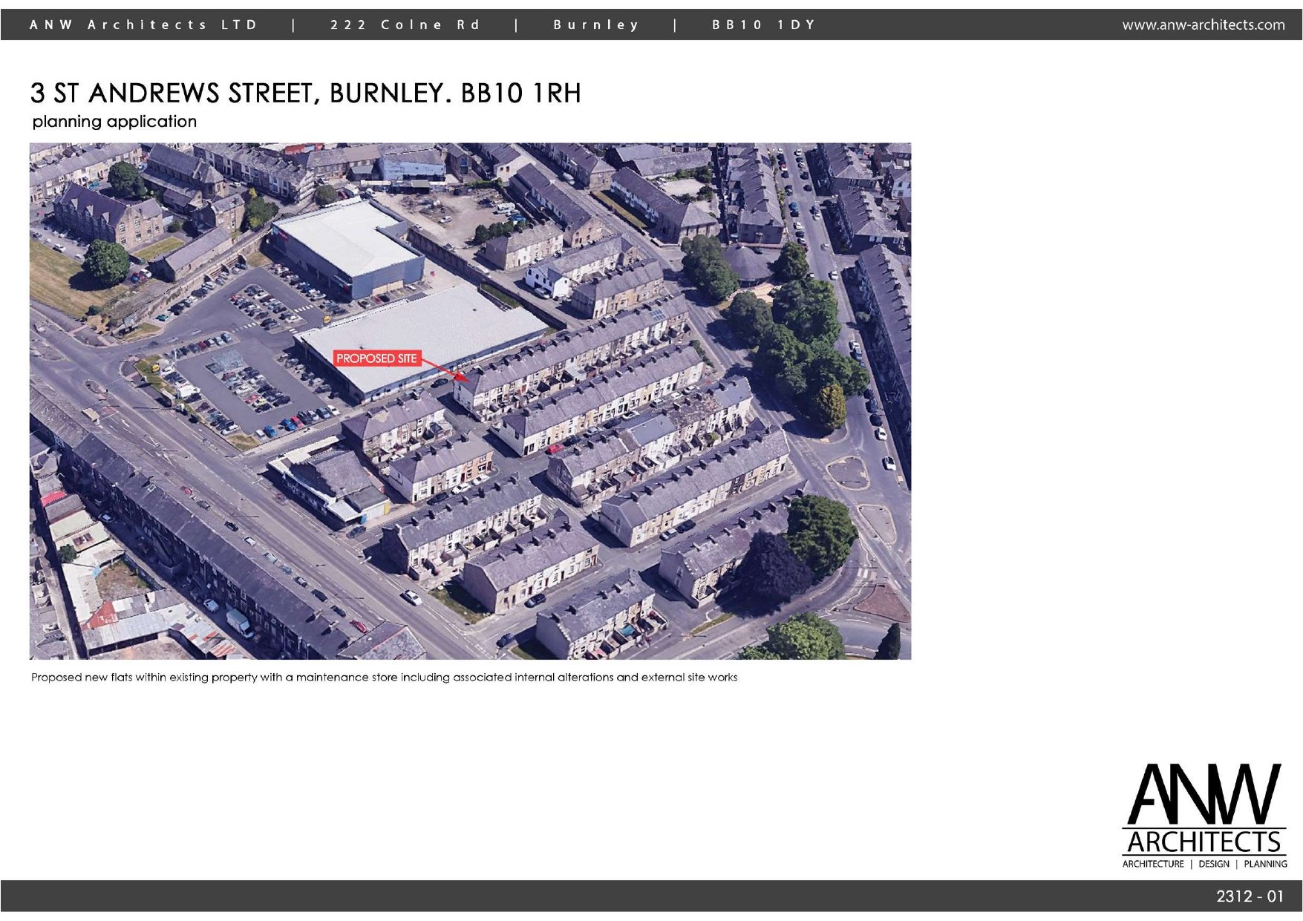Select the 222 Colne Rd address text
This screenshot has height=921, width=1303.
point(405,24)
